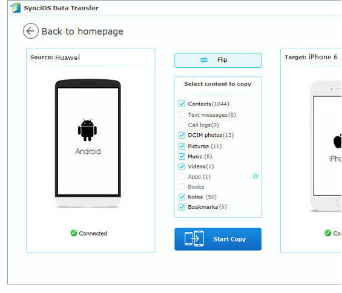Click the Android phone image
The image size is (342, 293).
coord(88,143)
